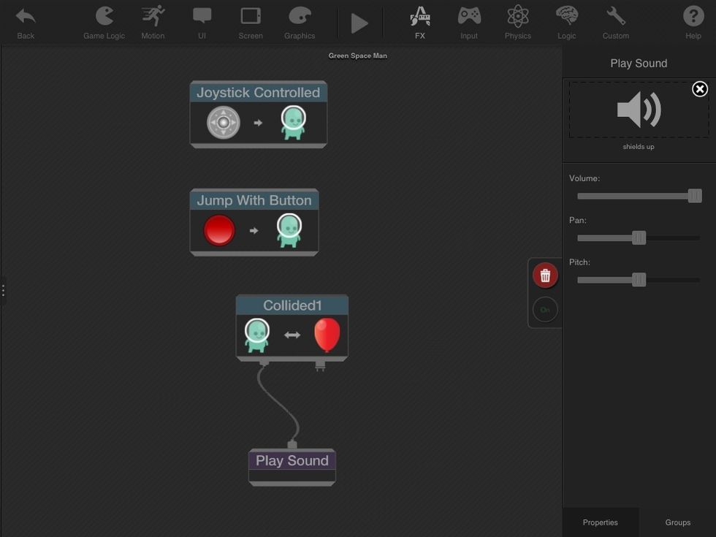Viewport: 716px width, 537px height.
Task: Clear the shields up sound selection
Action: 699,89
